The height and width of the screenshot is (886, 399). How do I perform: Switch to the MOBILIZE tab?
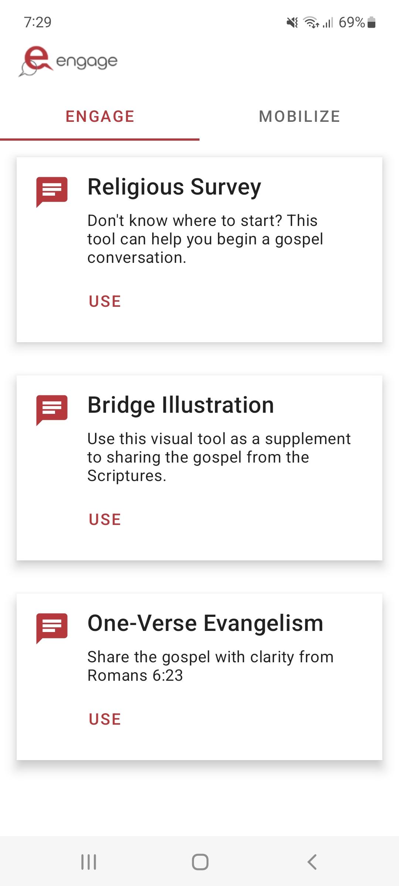point(299,117)
